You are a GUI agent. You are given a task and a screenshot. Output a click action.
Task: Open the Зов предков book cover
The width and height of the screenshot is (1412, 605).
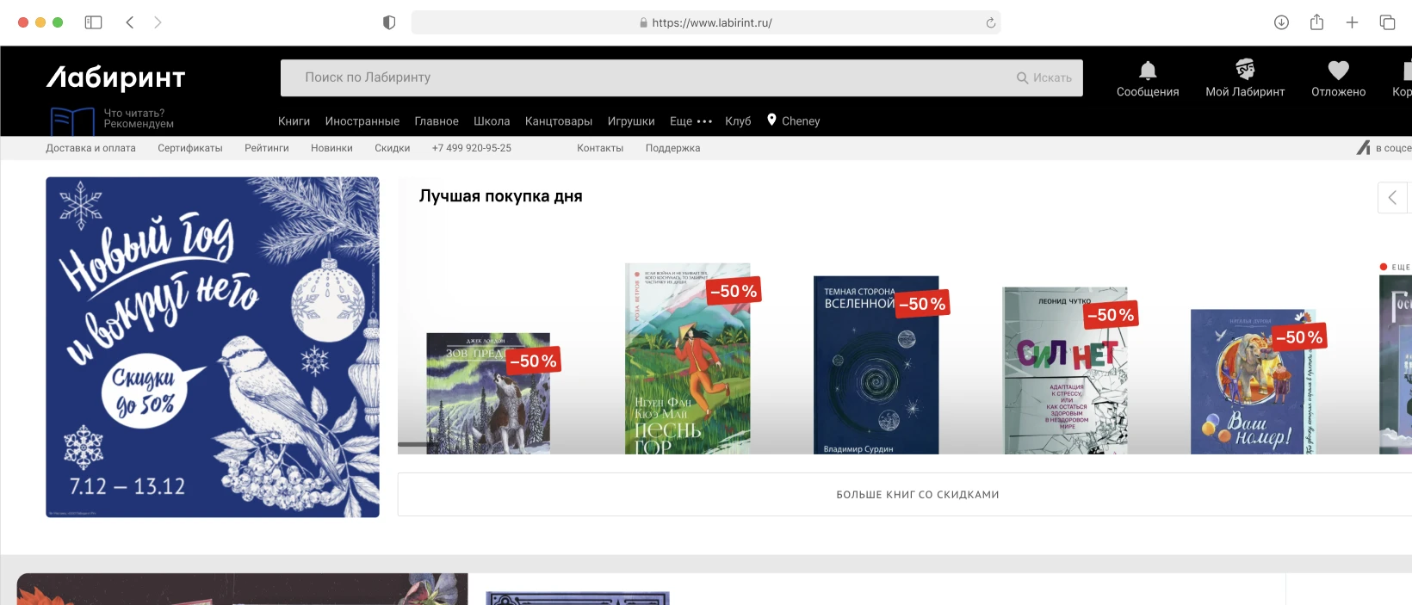[488, 393]
